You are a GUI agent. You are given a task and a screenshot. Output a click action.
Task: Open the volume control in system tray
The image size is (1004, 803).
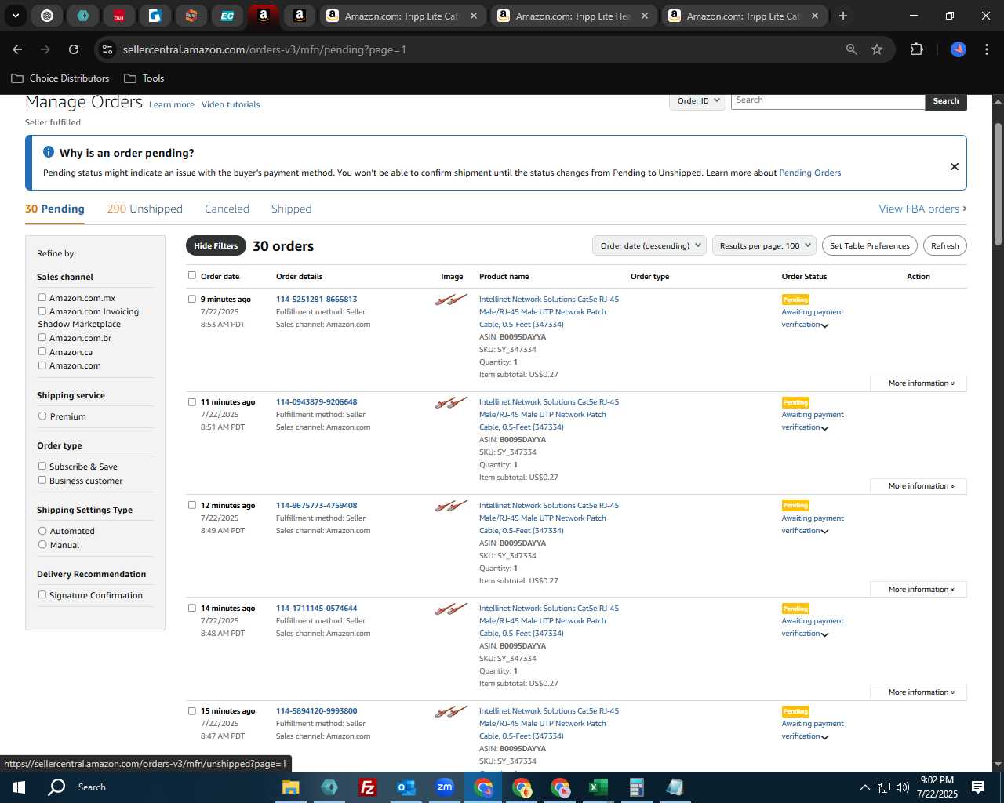coord(903,787)
